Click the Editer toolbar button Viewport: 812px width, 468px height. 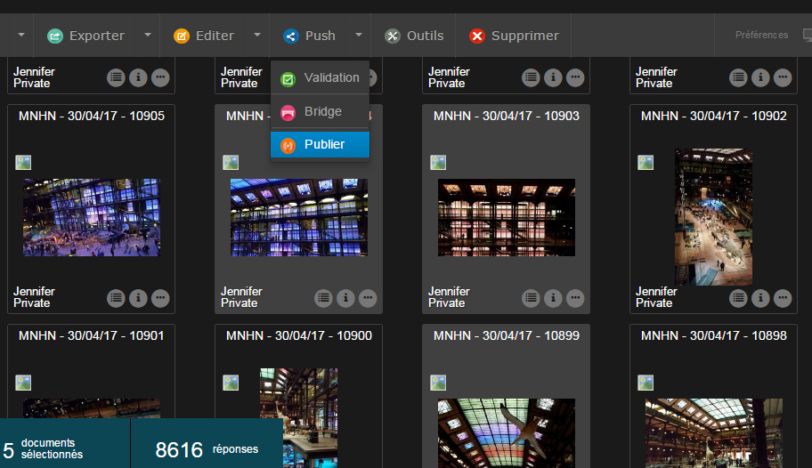point(204,36)
